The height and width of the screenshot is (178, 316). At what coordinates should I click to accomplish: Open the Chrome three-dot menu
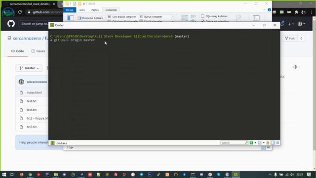(312, 12)
